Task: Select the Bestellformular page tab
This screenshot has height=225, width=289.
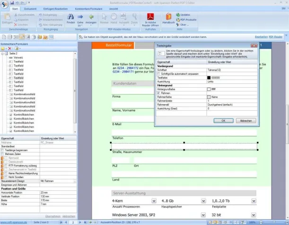Action: pyautogui.click(x=113, y=45)
